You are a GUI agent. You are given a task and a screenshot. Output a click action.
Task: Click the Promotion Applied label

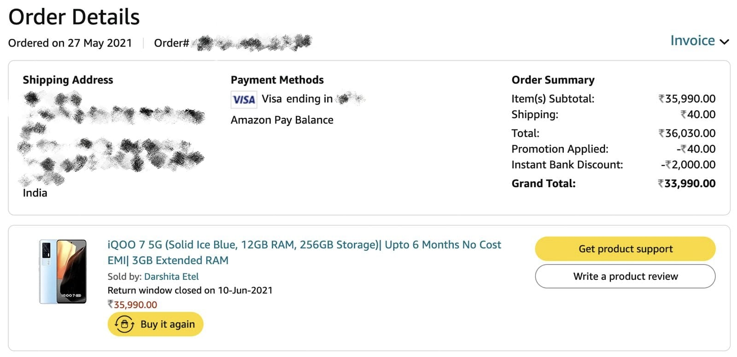pyautogui.click(x=560, y=149)
